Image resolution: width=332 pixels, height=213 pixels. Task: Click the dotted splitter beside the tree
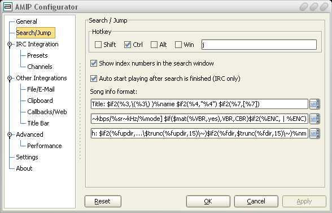pyautogui.click(x=80, y=111)
